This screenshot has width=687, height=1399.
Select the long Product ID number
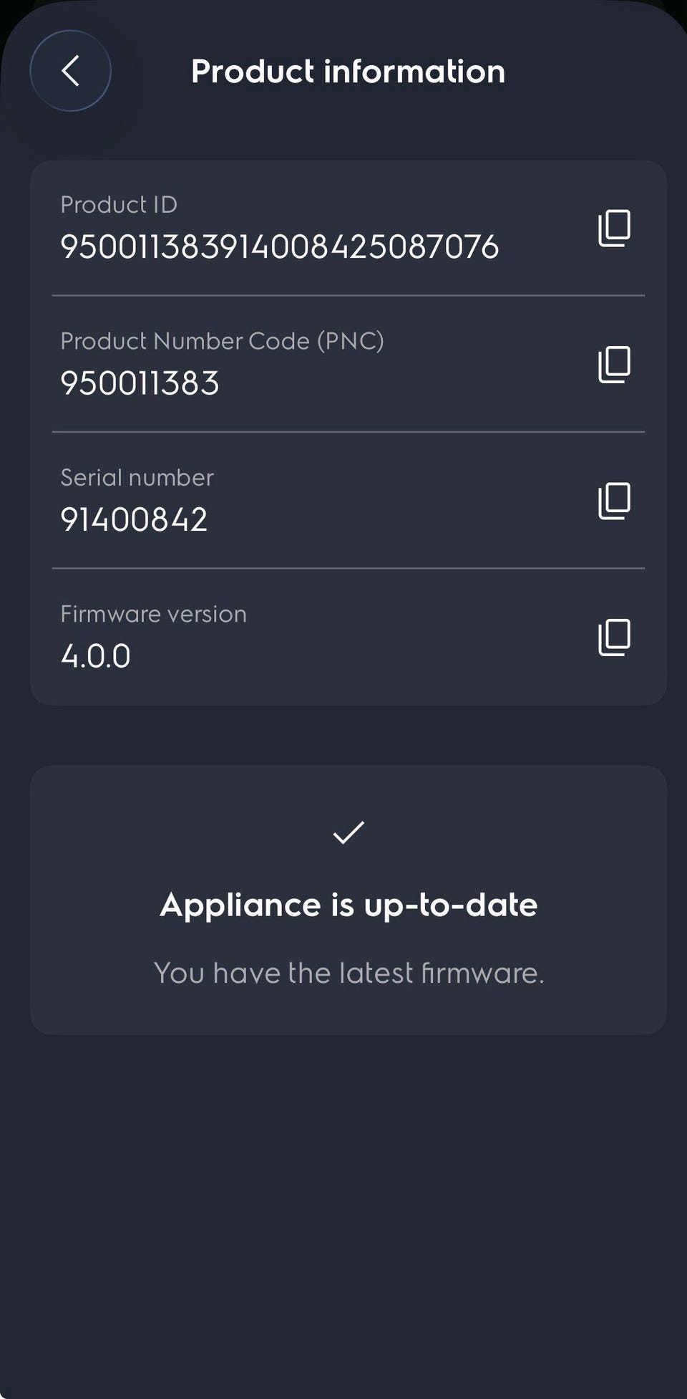coord(279,247)
